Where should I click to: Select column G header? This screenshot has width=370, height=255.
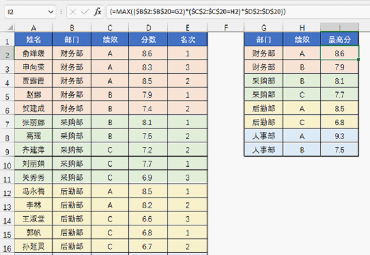click(x=263, y=28)
